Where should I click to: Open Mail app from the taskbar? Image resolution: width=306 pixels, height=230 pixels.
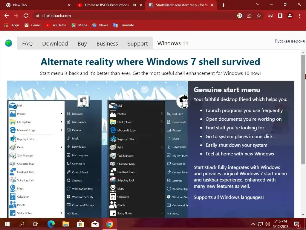point(95,224)
